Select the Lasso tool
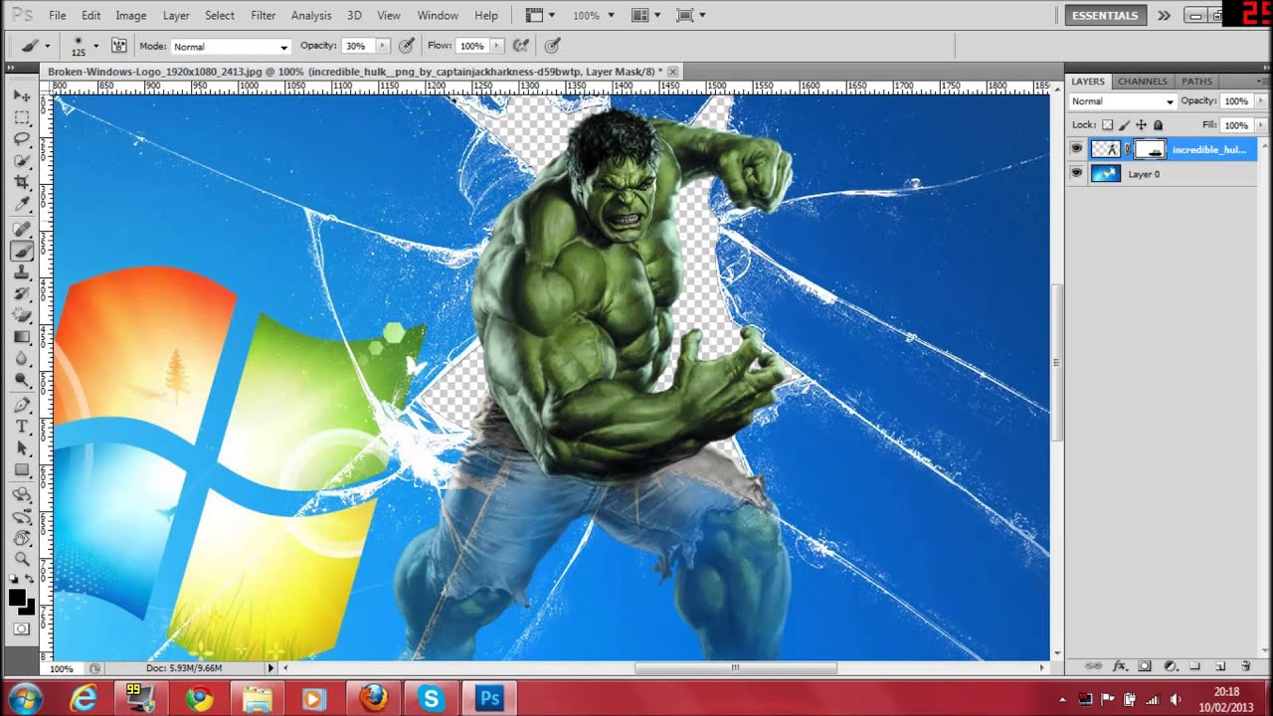Screen dimensions: 1273x716 click(x=21, y=139)
